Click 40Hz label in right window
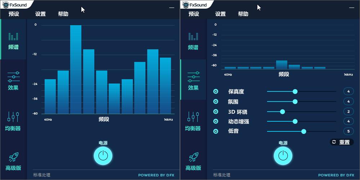 (228, 75)
